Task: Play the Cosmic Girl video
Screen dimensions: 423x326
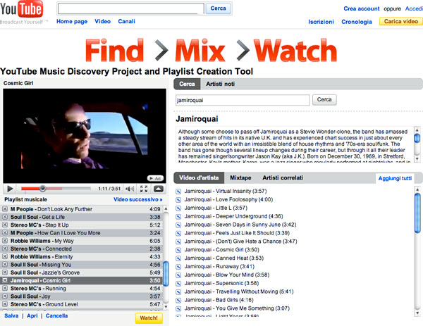Action: 10,189
